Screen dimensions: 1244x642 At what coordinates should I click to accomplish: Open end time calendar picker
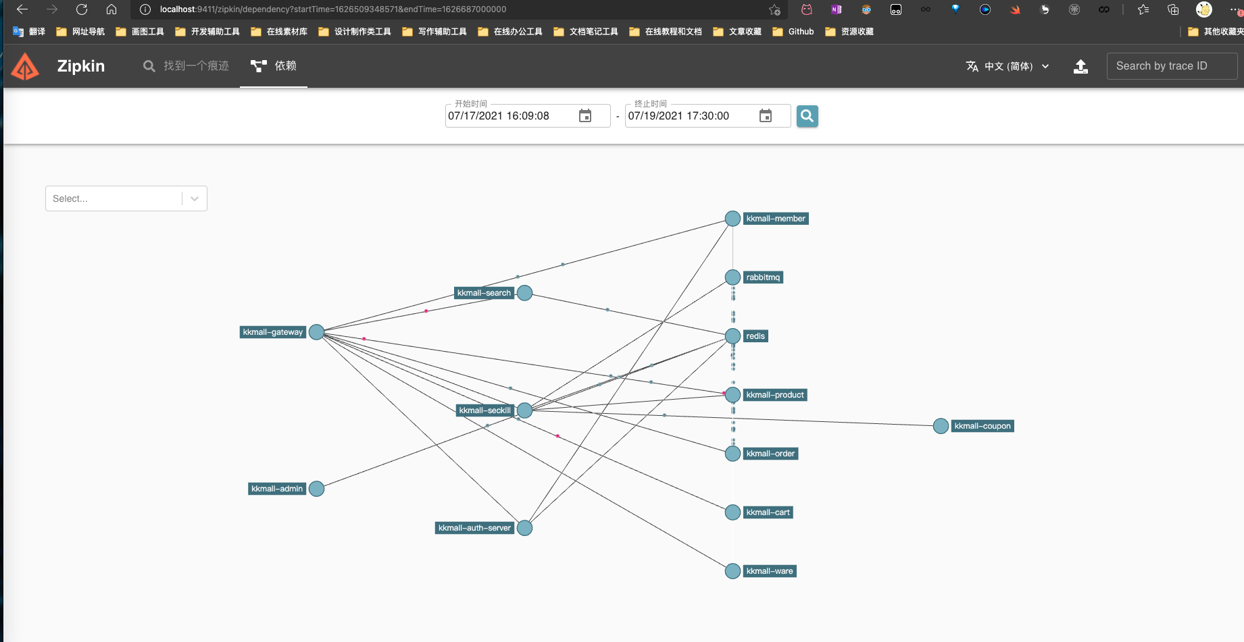point(766,116)
